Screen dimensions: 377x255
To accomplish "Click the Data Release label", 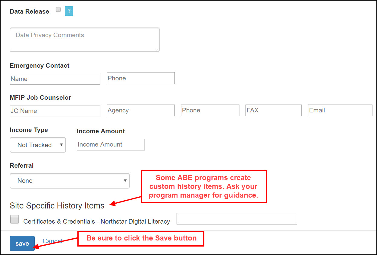I will point(29,11).
